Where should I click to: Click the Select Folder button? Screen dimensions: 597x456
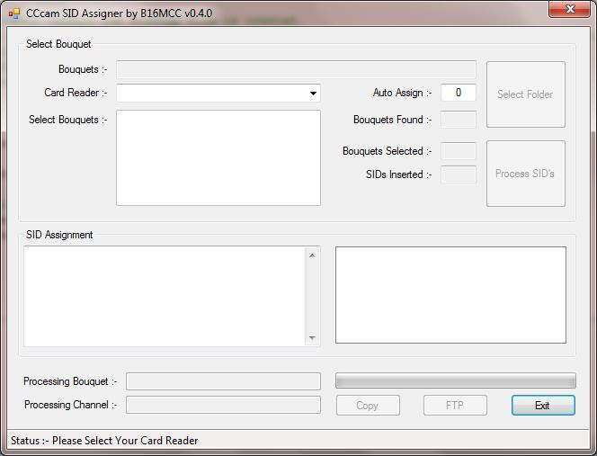(x=525, y=94)
